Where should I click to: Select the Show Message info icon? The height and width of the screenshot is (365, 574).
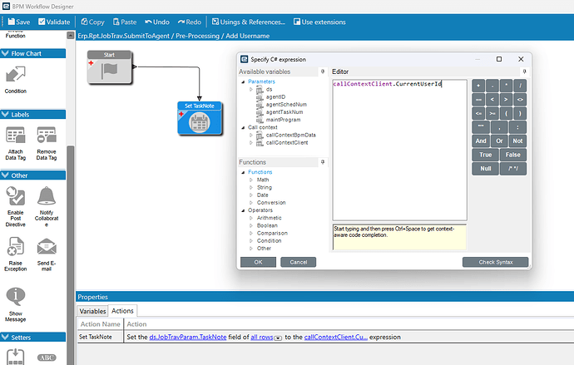[15, 297]
